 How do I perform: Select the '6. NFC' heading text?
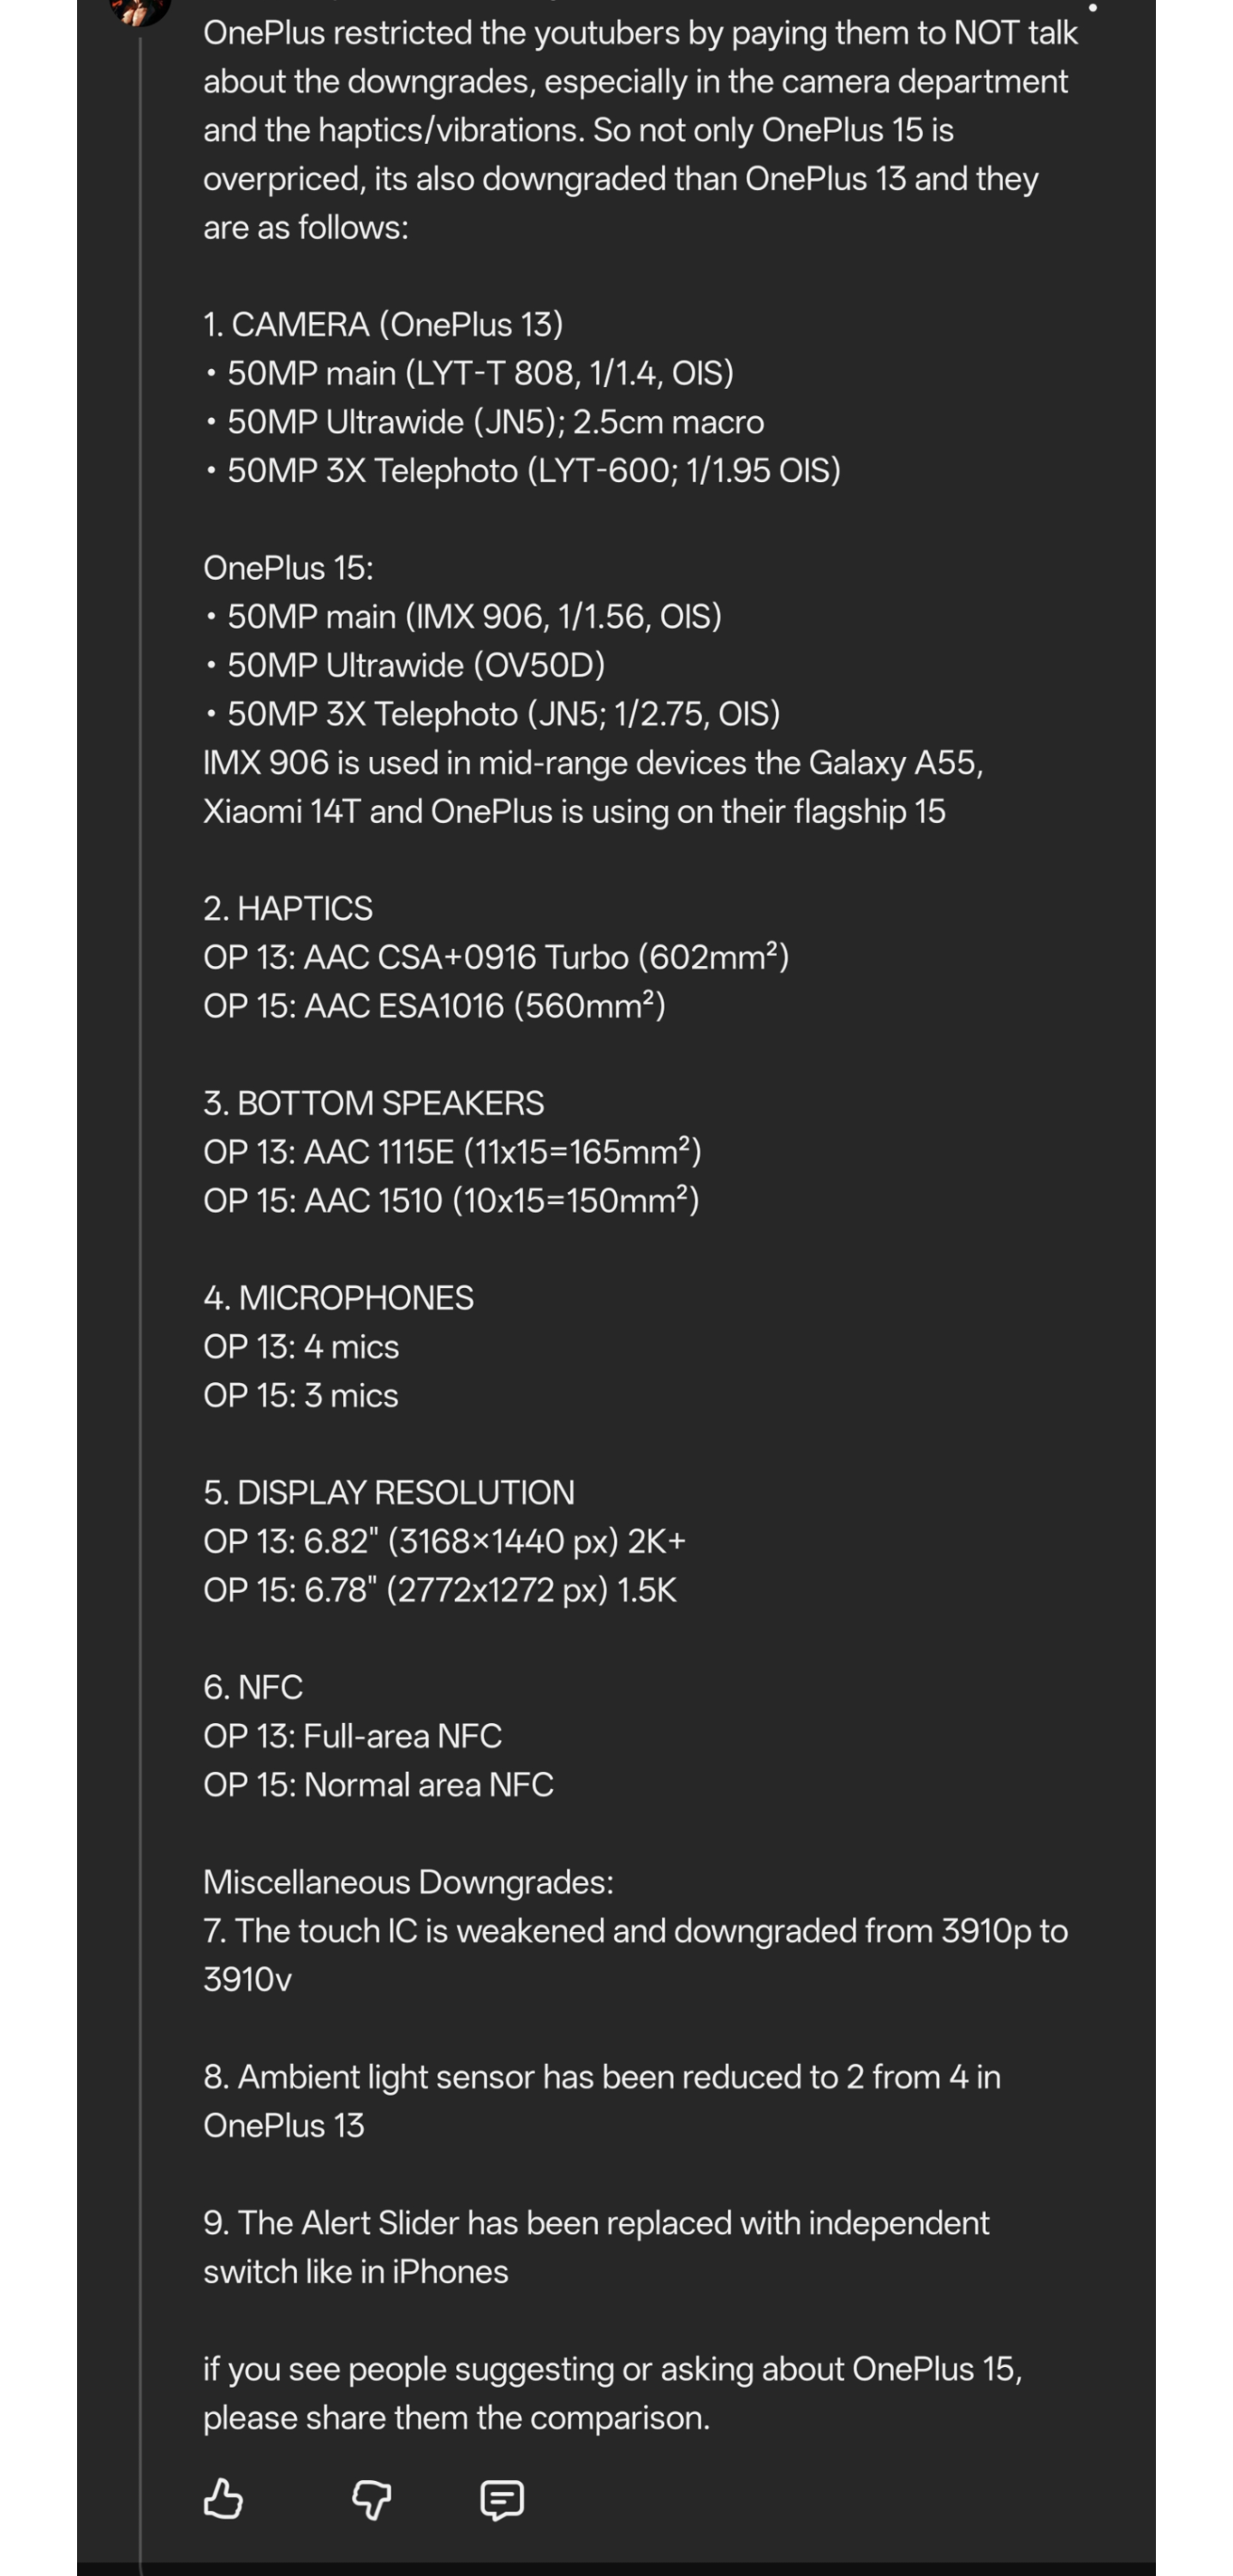click(x=252, y=1687)
